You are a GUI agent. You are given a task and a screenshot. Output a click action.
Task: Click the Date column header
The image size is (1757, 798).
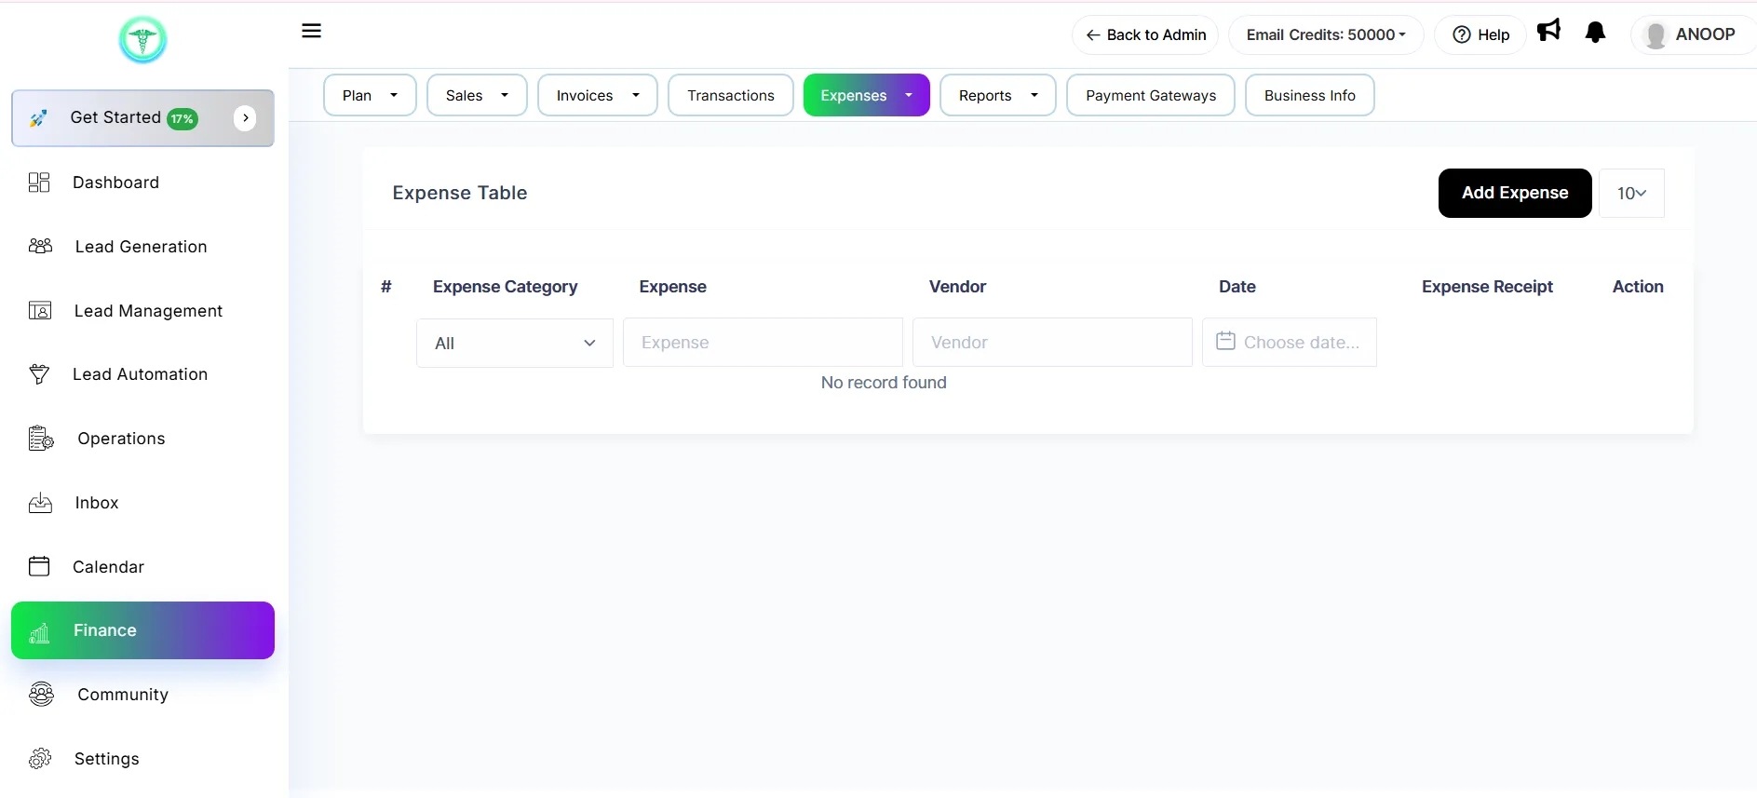tap(1237, 287)
